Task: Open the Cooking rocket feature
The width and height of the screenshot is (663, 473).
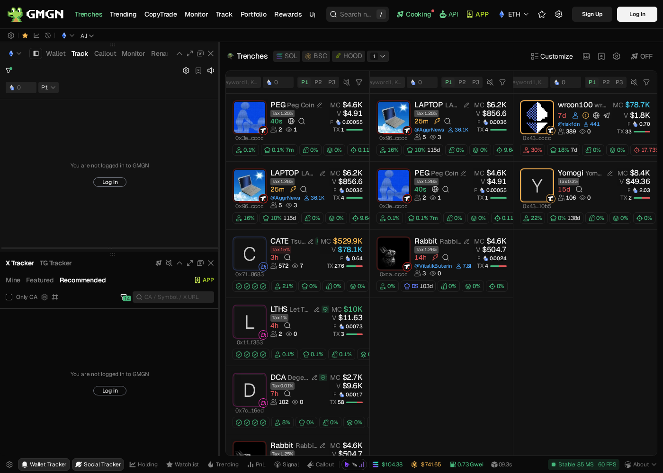Action: pyautogui.click(x=413, y=14)
